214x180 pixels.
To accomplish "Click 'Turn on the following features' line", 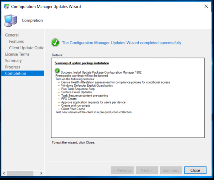I will point(75,79).
